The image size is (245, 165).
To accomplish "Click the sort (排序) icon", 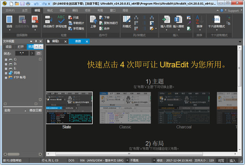I will [199, 20].
